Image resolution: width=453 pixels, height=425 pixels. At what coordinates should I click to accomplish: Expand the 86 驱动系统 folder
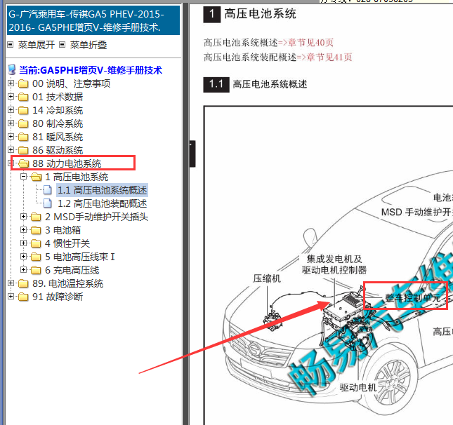pyautogui.click(x=11, y=150)
